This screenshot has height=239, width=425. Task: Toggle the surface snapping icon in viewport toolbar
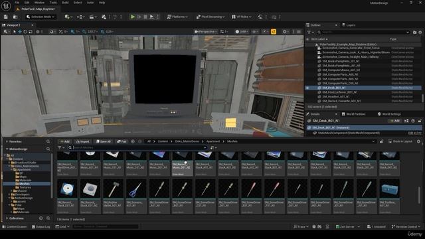pos(52,32)
